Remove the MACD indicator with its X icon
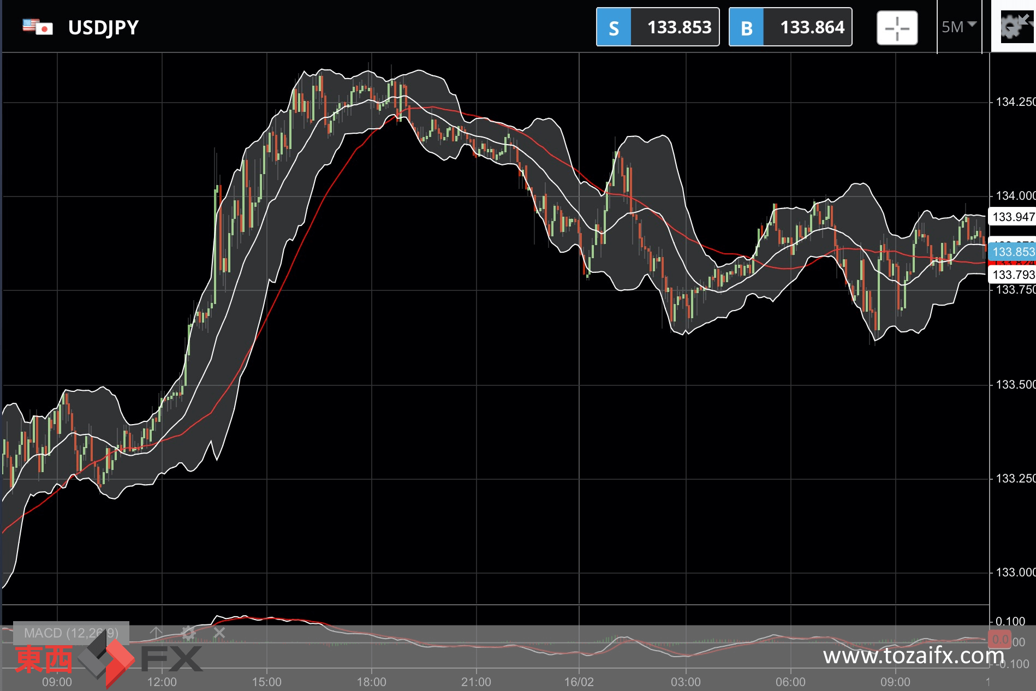1036x691 pixels. [219, 633]
